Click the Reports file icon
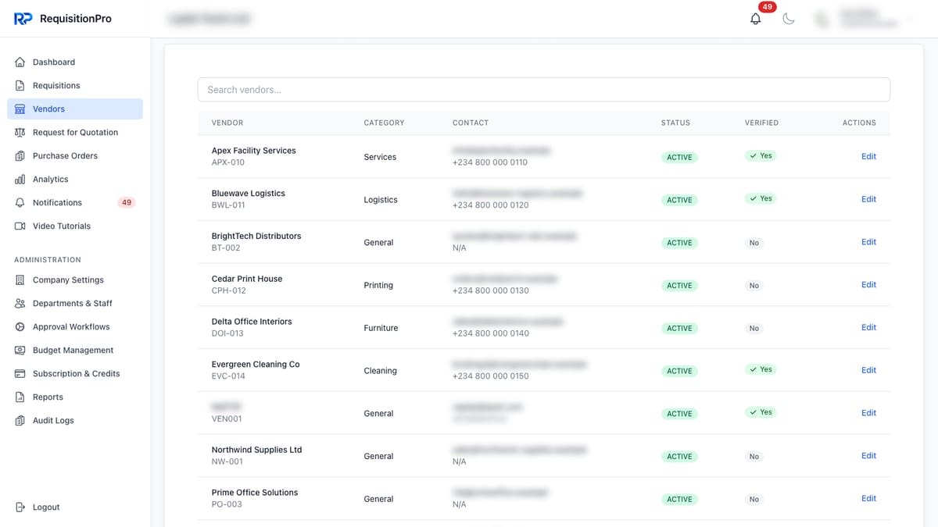 [x=20, y=397]
